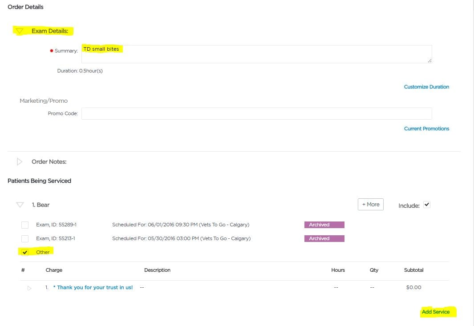
Task: Expand the Order Notes section arrow
Action: [20, 161]
